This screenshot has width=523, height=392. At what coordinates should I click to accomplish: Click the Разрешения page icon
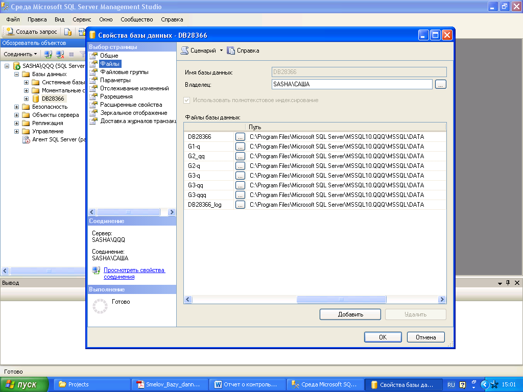click(94, 96)
